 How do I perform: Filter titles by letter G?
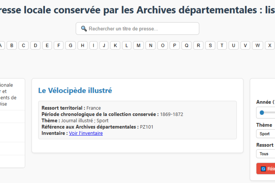click(70, 45)
